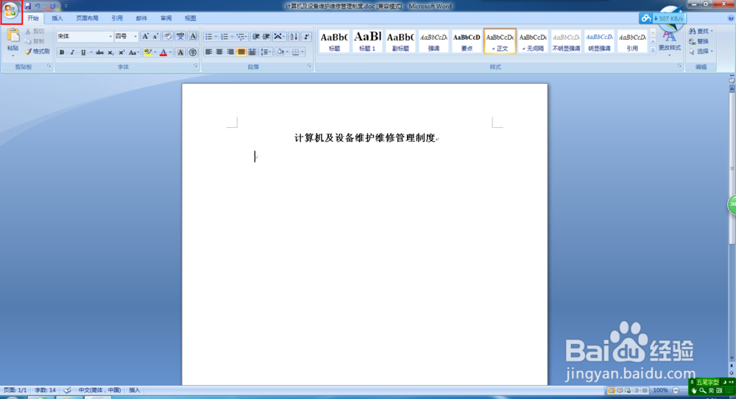Open the line spacing dropdown

266,52
